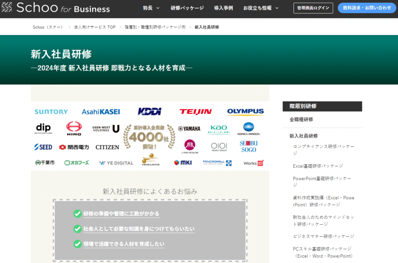
Task: Open the 階層別・職種別研修パッケージ例 breadcrumb link
Action: click(x=155, y=27)
